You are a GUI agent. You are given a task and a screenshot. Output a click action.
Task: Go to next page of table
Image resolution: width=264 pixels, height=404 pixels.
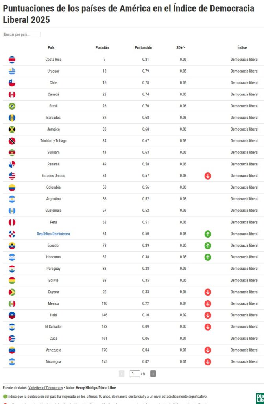153,374
